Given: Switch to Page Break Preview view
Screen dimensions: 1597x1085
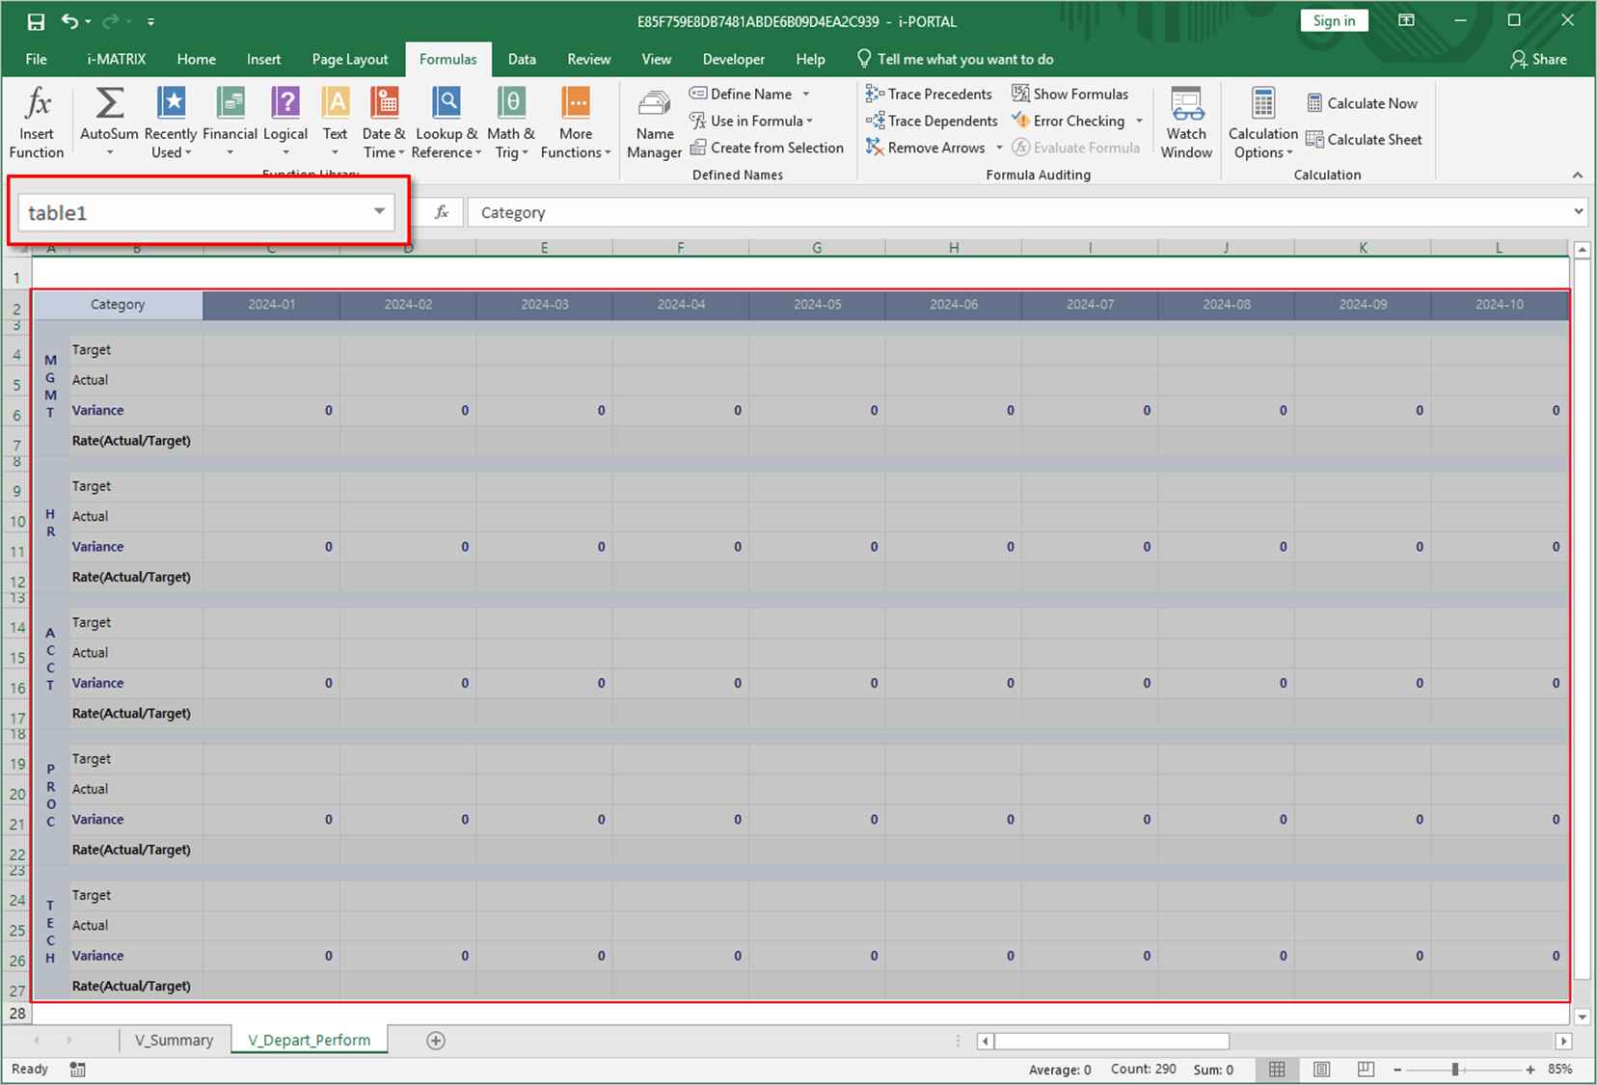Looking at the screenshot, I should [1366, 1069].
